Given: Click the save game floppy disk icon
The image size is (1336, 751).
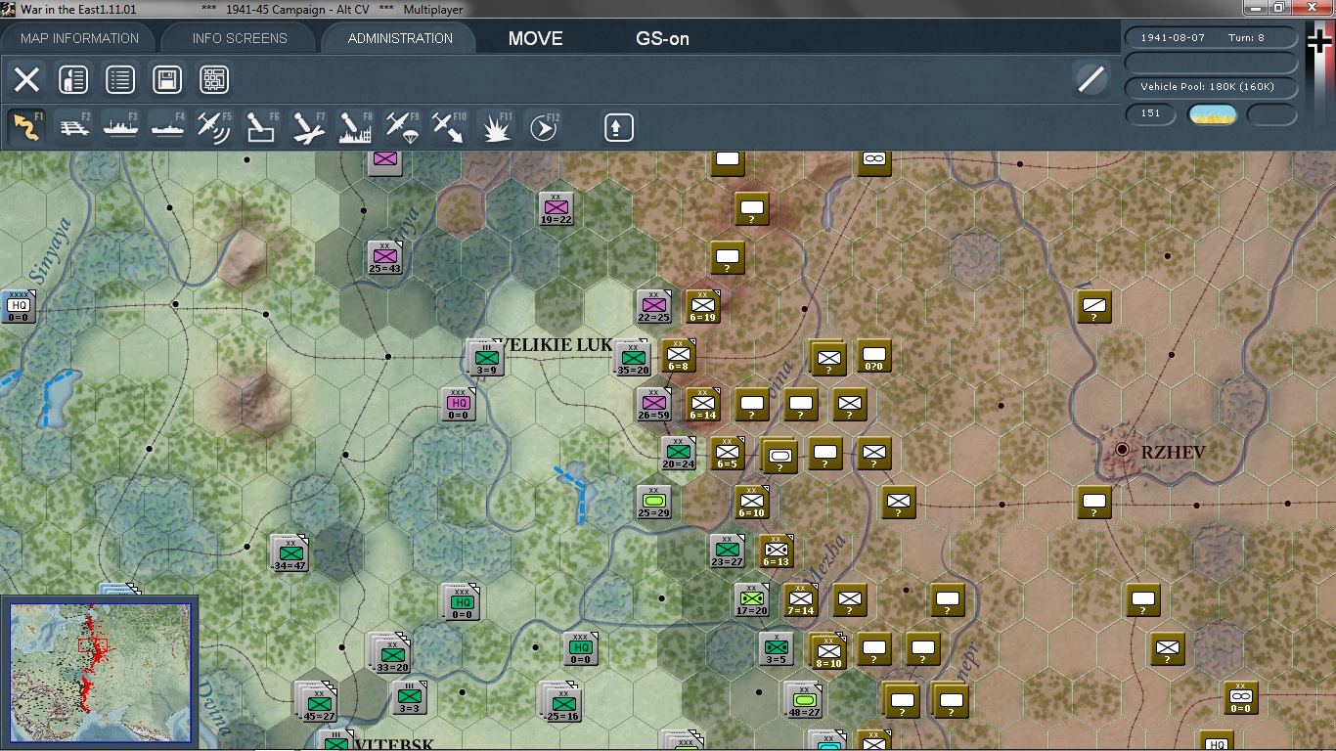Looking at the screenshot, I should click(x=167, y=80).
